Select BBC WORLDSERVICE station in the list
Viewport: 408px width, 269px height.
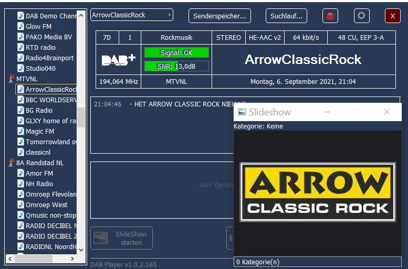(50, 100)
